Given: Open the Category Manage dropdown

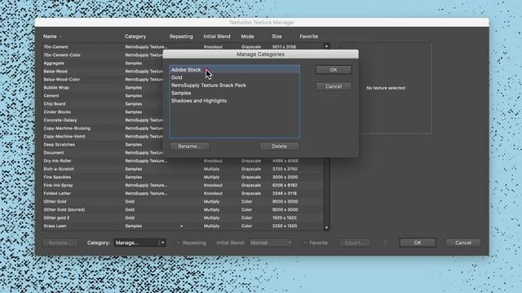Looking at the screenshot, I should 139,243.
